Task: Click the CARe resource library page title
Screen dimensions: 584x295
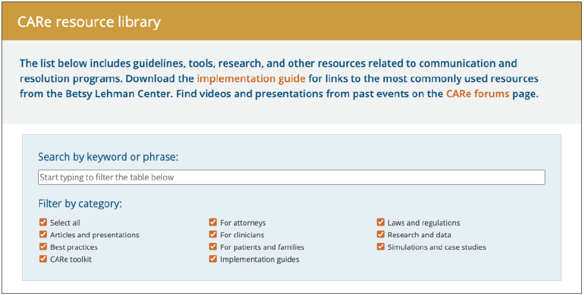Action: coord(89,22)
